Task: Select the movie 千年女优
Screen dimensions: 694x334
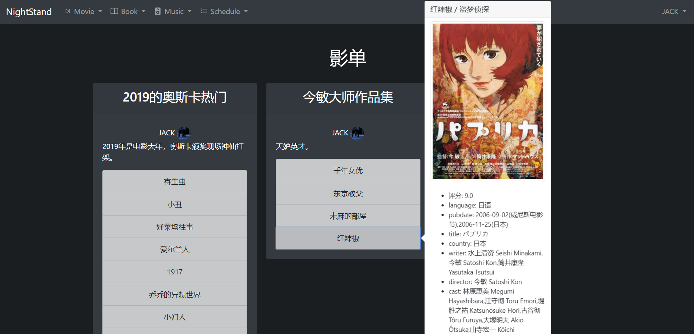Action: point(348,171)
